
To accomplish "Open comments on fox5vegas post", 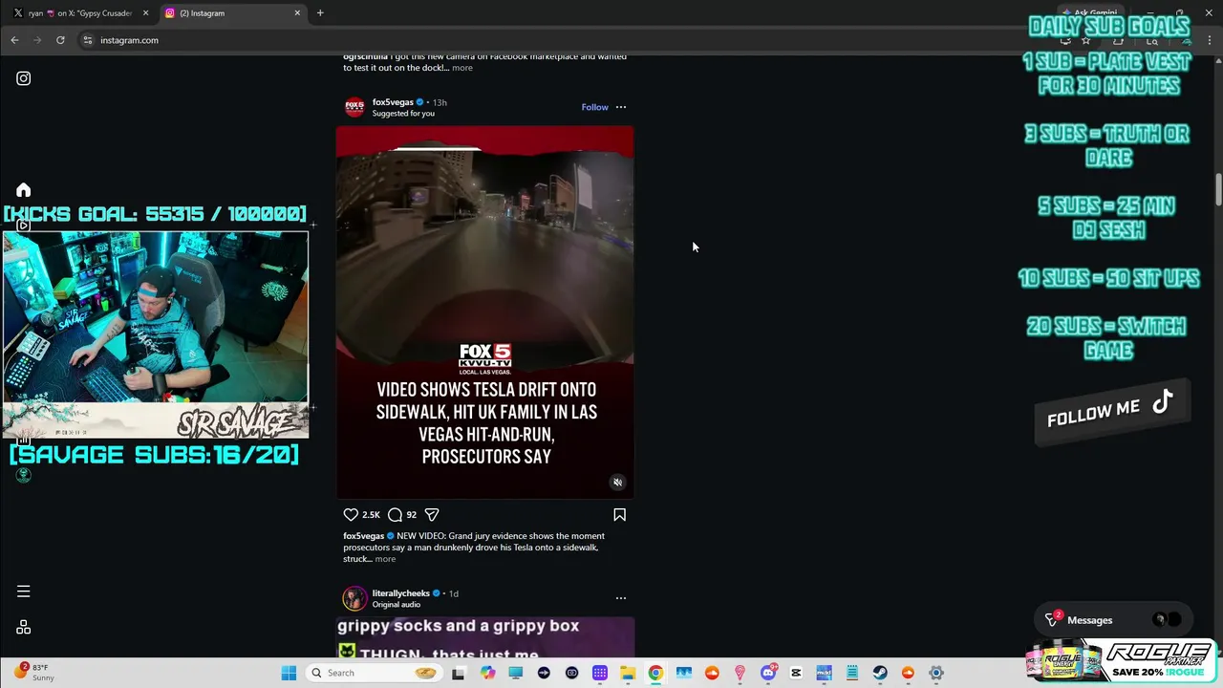I will 395,514.
